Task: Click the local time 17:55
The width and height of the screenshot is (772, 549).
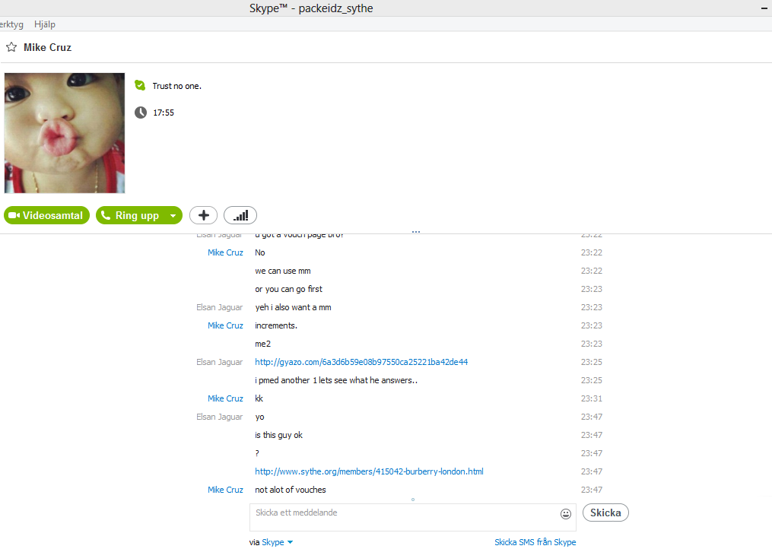Action: point(164,113)
